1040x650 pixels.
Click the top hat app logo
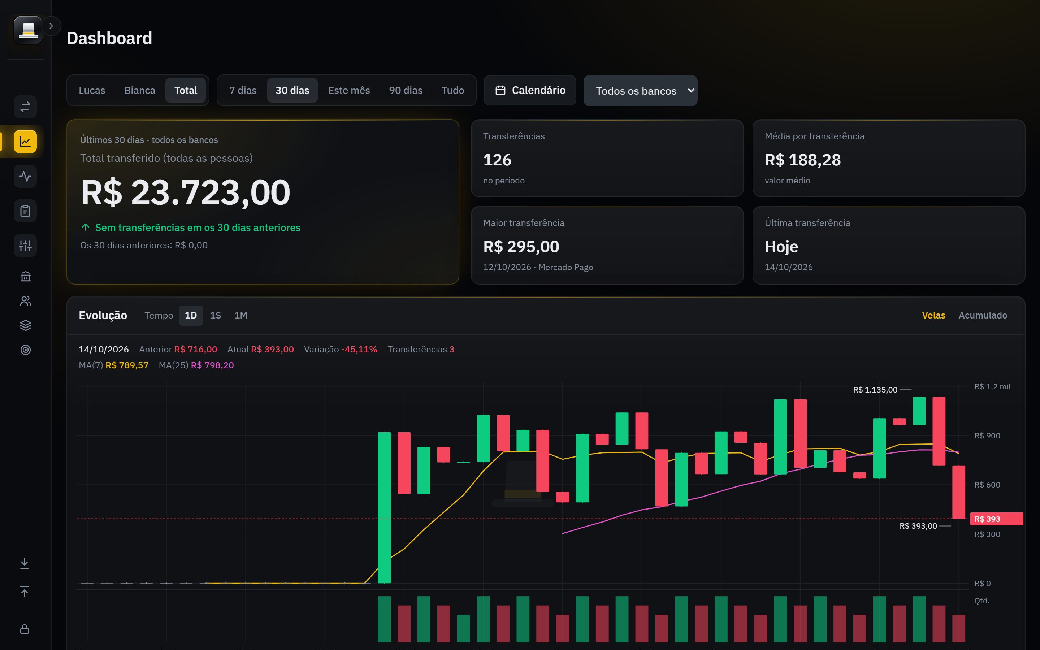(x=28, y=30)
